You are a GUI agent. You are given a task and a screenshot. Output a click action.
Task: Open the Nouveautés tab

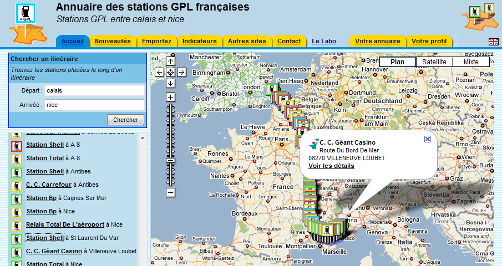click(x=113, y=41)
